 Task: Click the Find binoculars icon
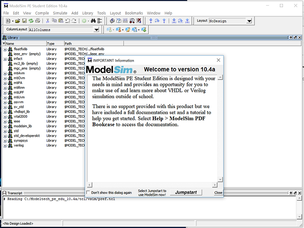[93, 21]
